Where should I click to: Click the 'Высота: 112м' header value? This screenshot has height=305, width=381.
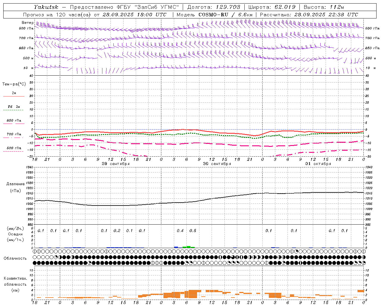(x=324, y=7)
